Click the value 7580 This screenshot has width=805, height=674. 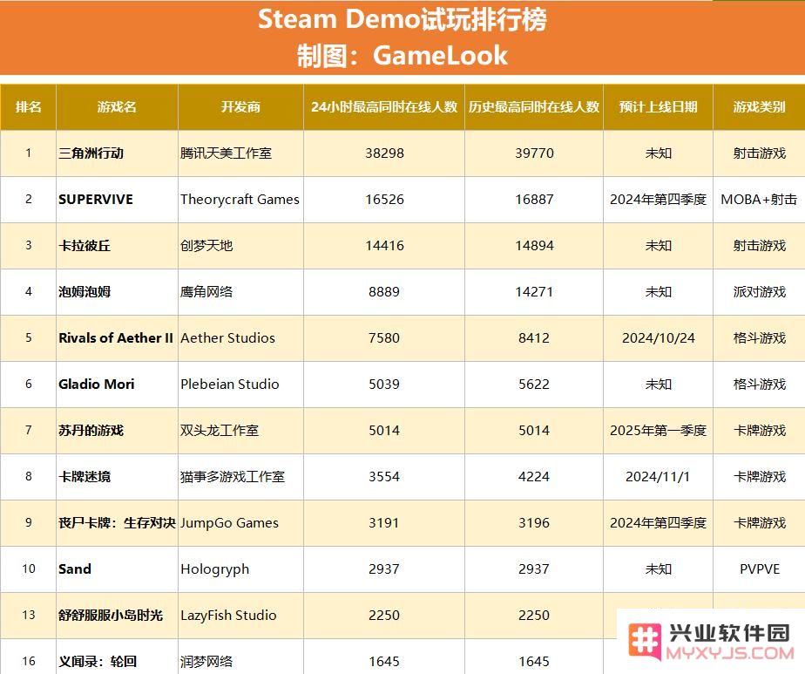coord(384,338)
